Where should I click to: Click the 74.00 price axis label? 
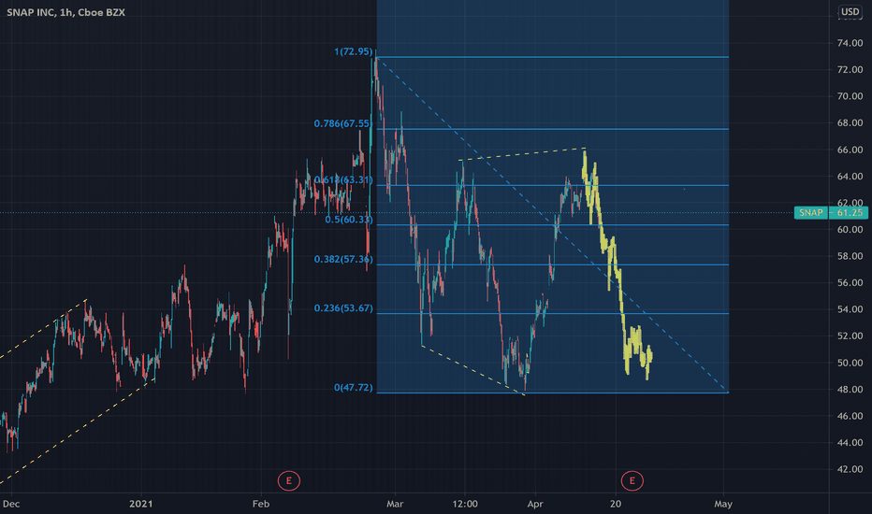point(850,43)
